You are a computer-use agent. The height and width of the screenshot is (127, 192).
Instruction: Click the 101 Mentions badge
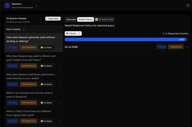(x=29, y=121)
